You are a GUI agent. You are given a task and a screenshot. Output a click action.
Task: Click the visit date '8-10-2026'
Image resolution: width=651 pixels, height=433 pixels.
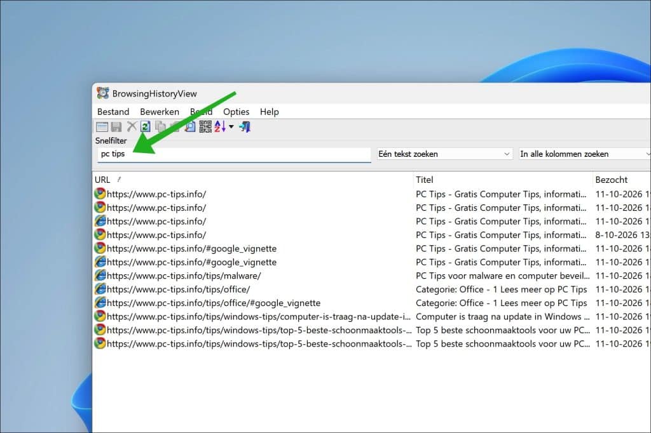(616, 235)
